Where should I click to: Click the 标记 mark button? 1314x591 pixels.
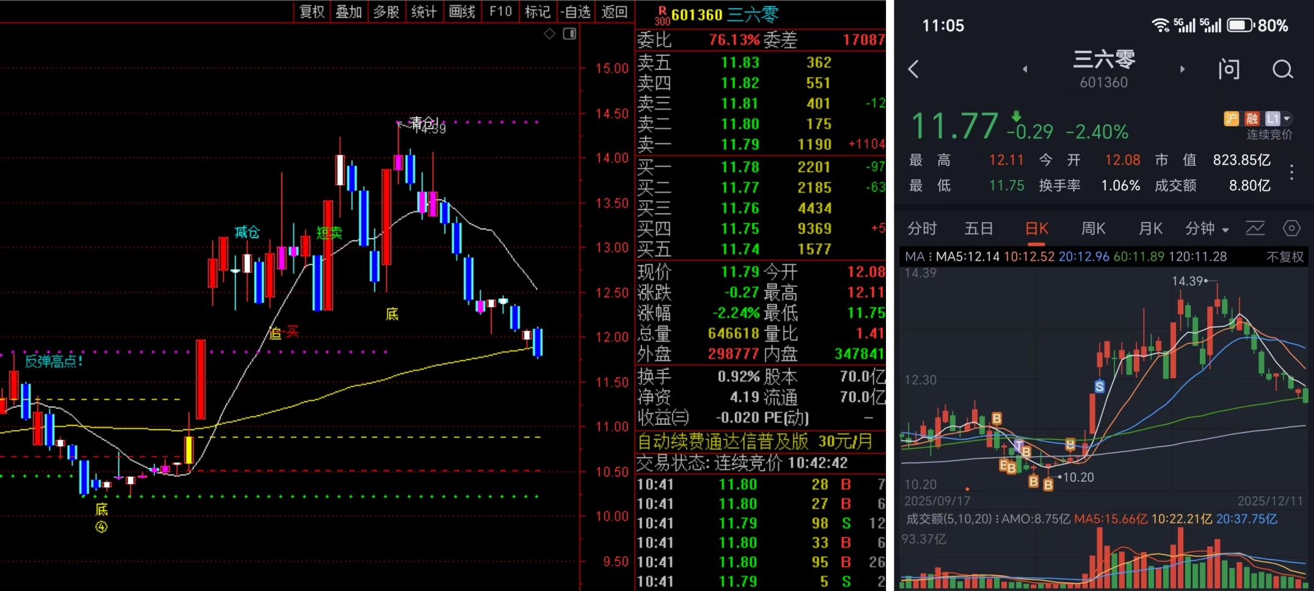[x=537, y=12]
